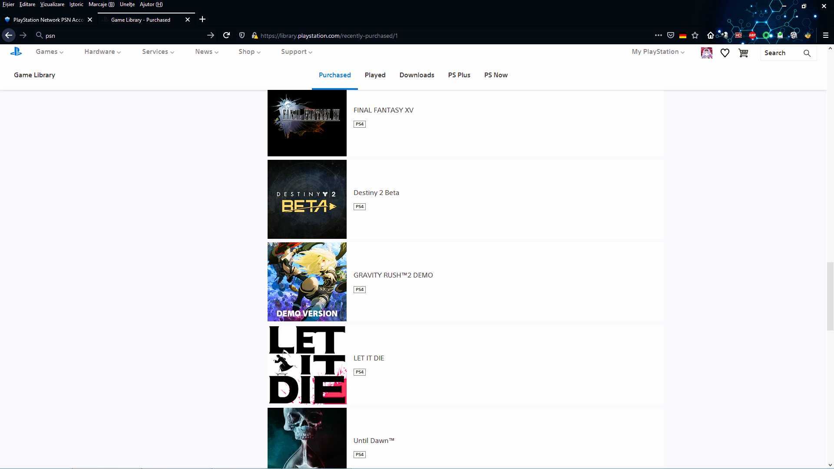Switch to the PS Plus tab
The width and height of the screenshot is (834, 469).
tap(459, 75)
